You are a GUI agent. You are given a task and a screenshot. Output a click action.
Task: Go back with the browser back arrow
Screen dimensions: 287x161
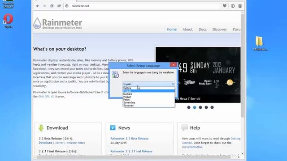coord(38,6)
